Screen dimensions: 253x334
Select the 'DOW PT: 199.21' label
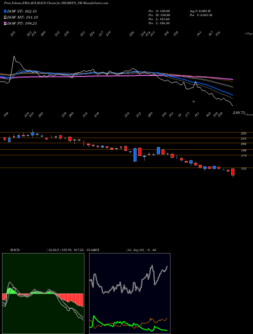tap(22, 23)
